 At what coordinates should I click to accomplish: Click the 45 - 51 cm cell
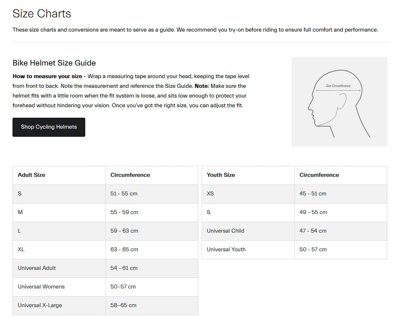point(341,194)
